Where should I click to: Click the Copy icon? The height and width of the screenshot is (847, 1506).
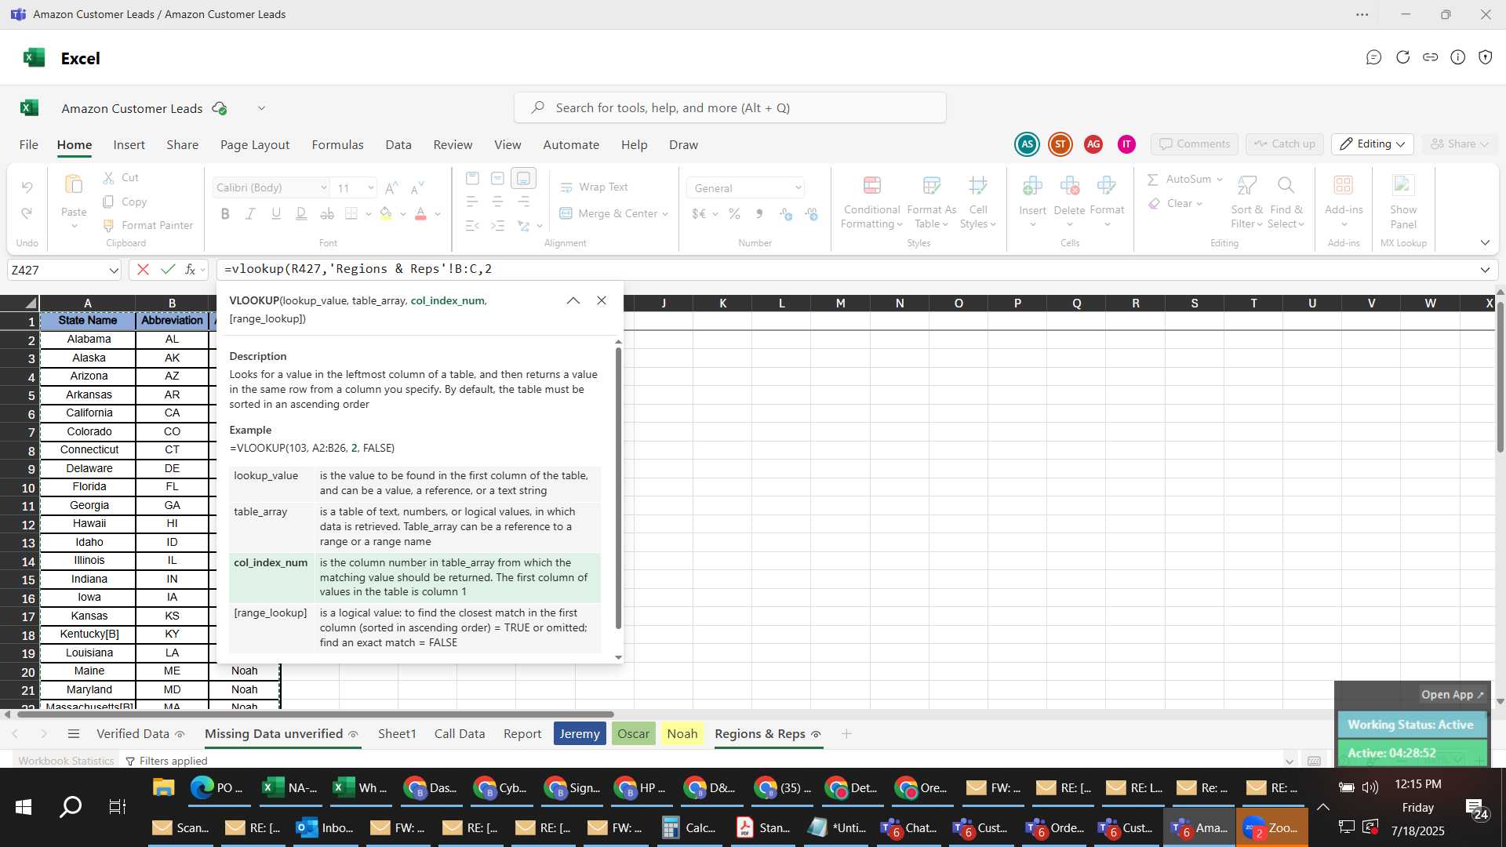109,202
